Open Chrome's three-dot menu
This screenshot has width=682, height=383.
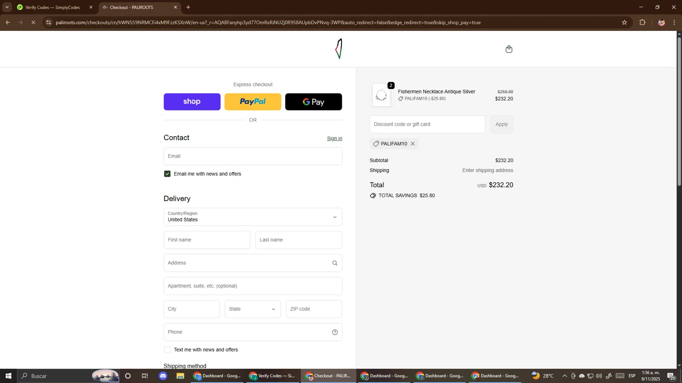[x=674, y=22]
